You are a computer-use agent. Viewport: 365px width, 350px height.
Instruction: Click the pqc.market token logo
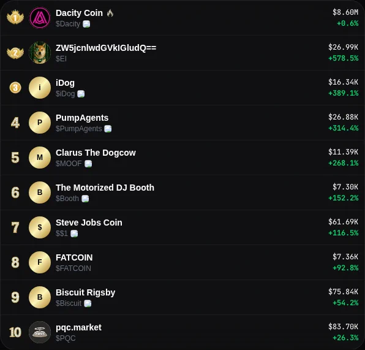coord(40,332)
